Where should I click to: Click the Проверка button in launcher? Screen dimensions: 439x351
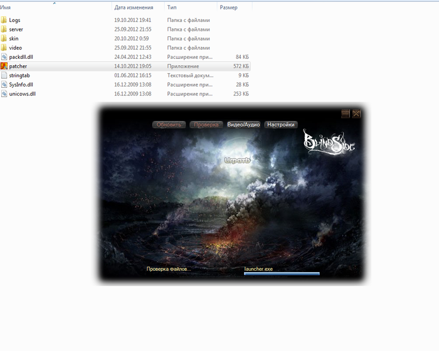coord(206,125)
